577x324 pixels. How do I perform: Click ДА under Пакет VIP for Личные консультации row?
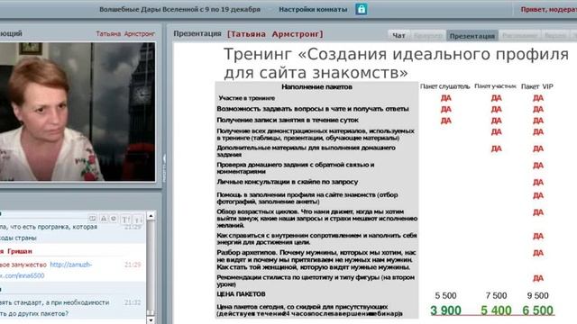[537, 182]
